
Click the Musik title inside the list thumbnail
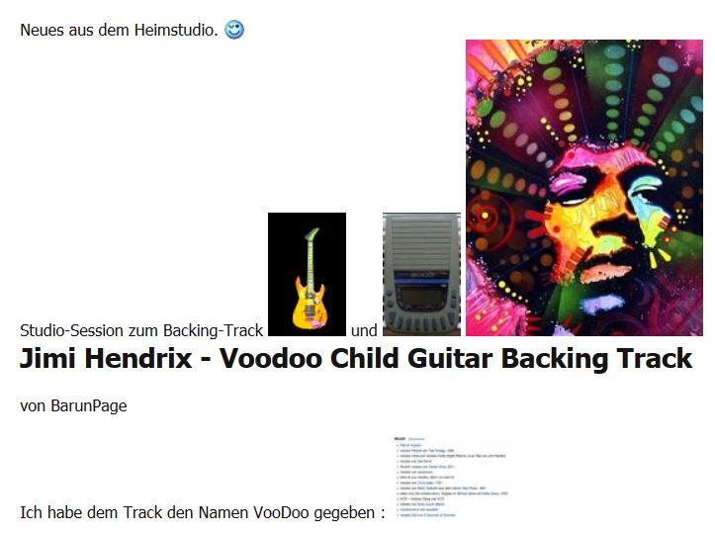pos(400,439)
